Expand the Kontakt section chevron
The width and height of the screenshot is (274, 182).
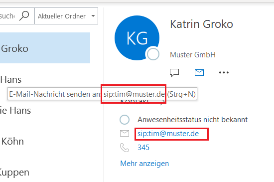click(162, 102)
